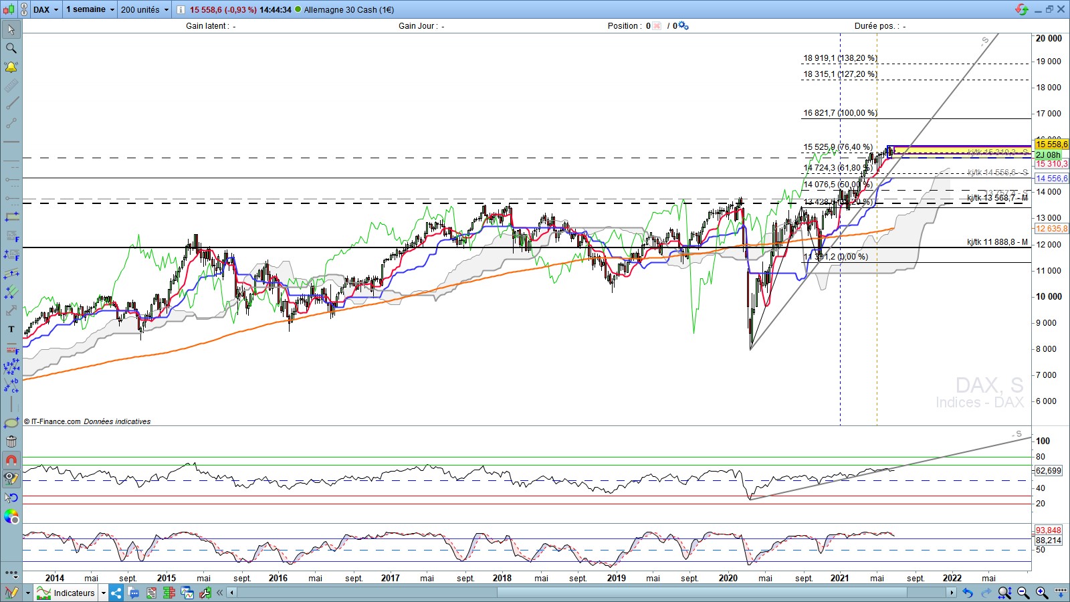The width and height of the screenshot is (1070, 602).
Task: Click the zoom in magnifier
Action: [x=1042, y=593]
